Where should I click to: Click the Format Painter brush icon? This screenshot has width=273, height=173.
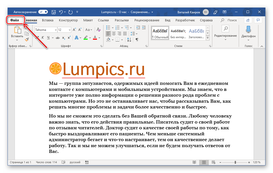[x=27, y=40]
